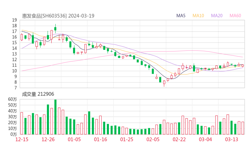Image resolution: width=248 pixels, height=147 pixels.
Task: Click the tallest green volume bar at 60万
Action: click(55, 117)
